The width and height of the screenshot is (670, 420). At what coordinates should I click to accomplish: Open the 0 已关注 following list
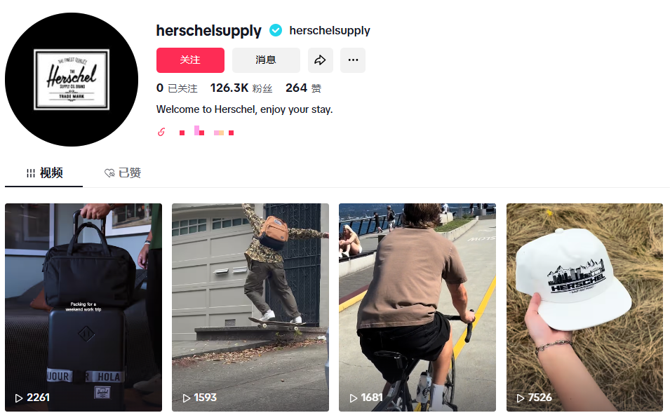[177, 88]
